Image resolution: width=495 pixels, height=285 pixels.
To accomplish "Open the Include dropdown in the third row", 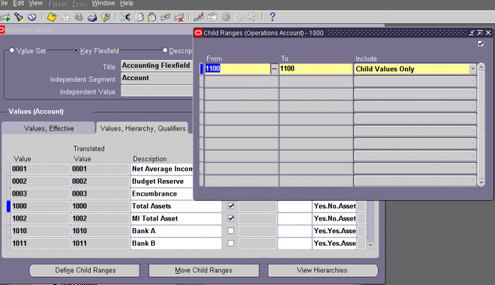I will tap(472, 94).
